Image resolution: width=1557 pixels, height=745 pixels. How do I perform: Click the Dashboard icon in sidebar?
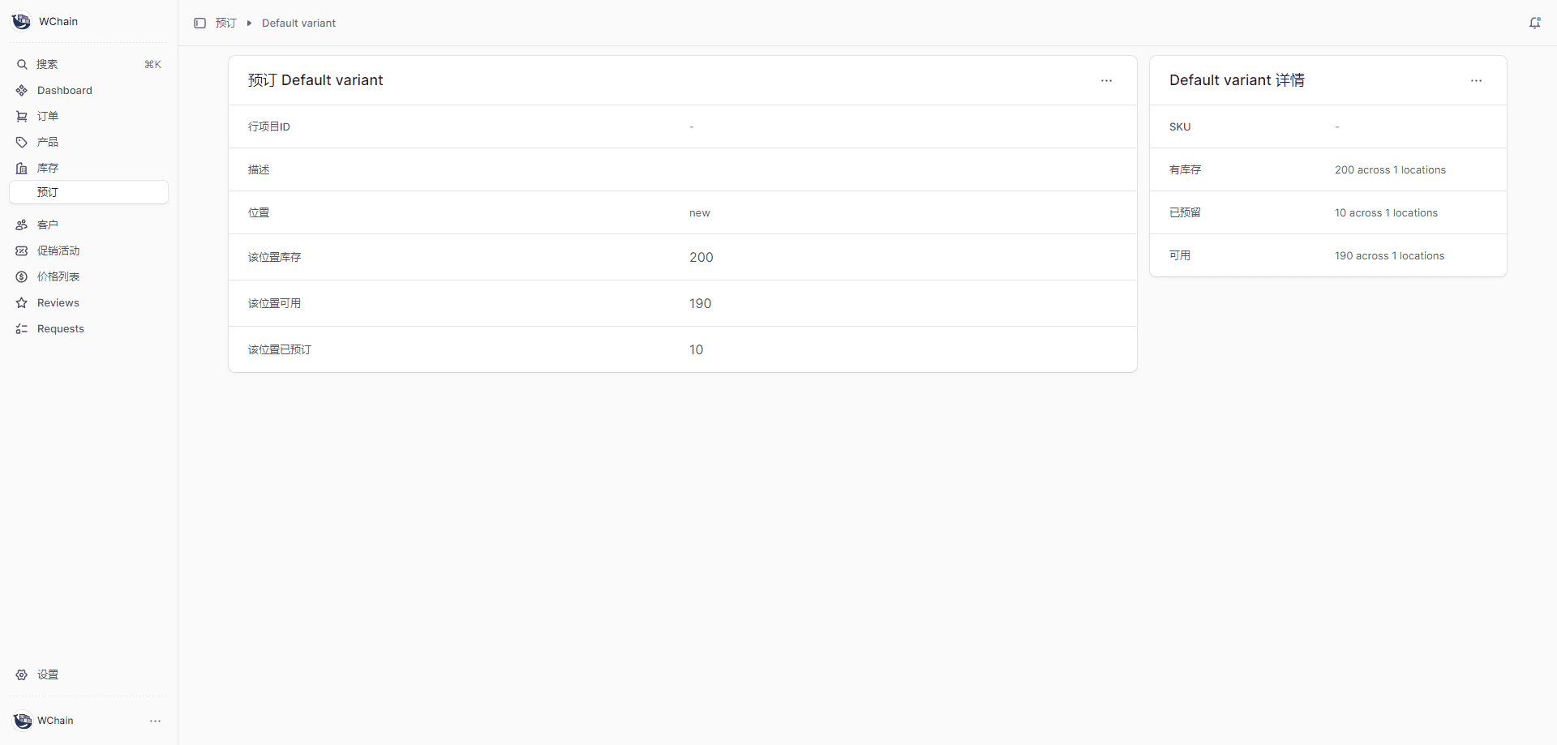22,91
